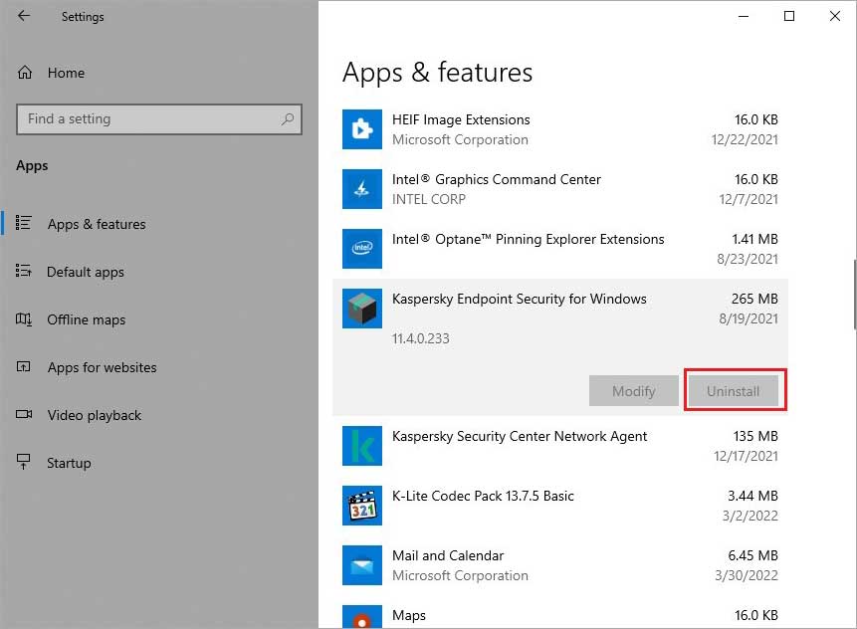This screenshot has height=629, width=857.
Task: Select Mail and Calendar entry
Action: [560, 565]
